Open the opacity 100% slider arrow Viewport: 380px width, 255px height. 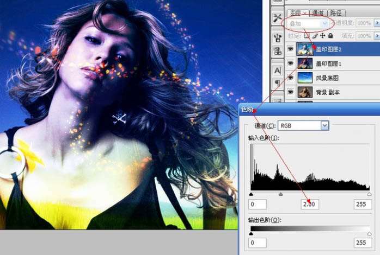point(377,23)
